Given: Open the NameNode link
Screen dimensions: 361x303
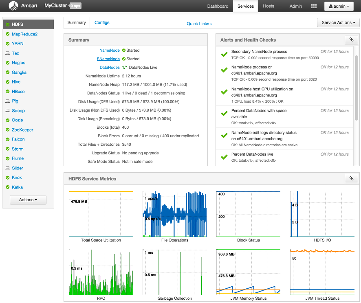Looking at the screenshot, I should (110, 50).
